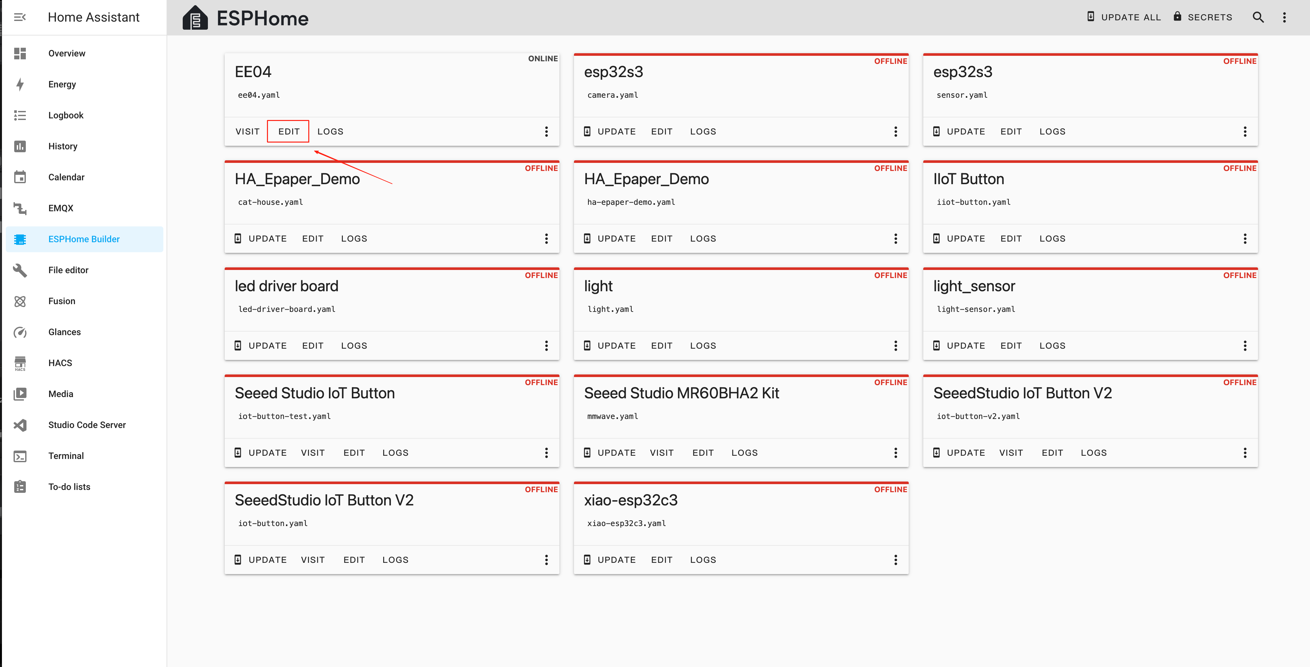Screen dimensions: 1310x667
Task: Open more options on IIoT Button card
Action: (x=1244, y=239)
